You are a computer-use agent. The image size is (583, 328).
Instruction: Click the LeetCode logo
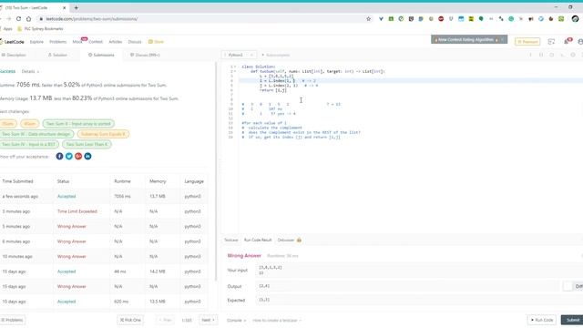pos(13,42)
